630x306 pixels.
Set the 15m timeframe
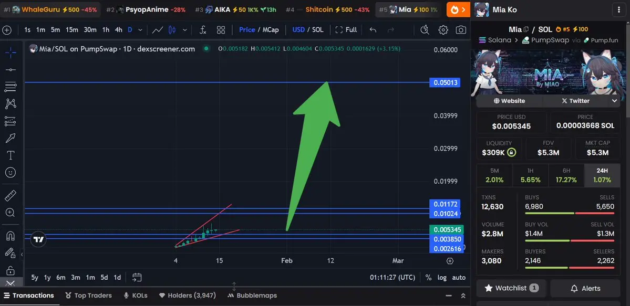tap(72, 30)
